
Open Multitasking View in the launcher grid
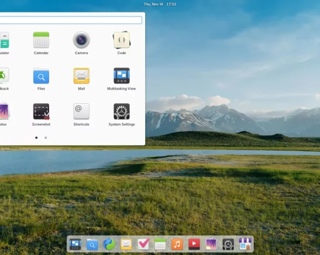click(122, 76)
